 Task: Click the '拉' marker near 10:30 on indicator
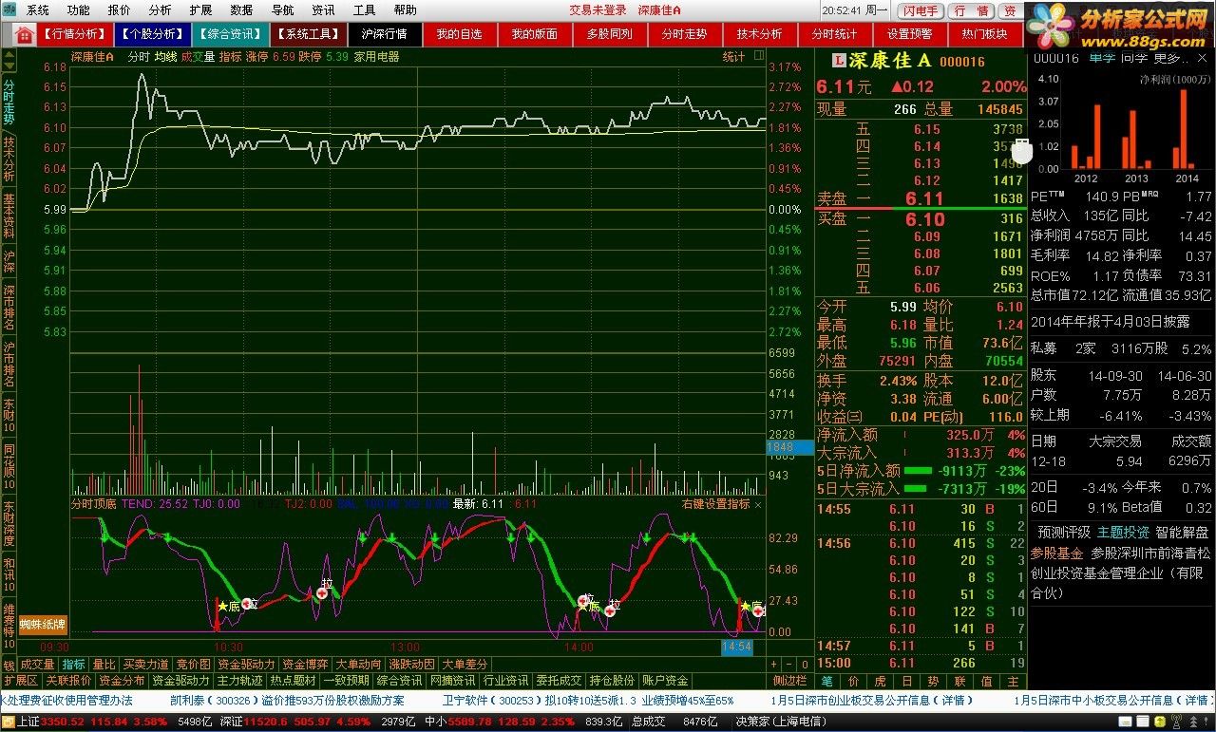pos(251,604)
